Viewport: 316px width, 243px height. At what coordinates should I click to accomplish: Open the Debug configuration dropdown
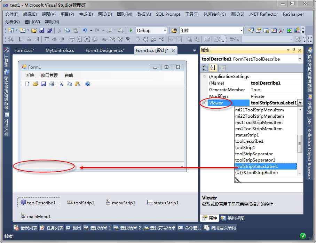coord(165,30)
